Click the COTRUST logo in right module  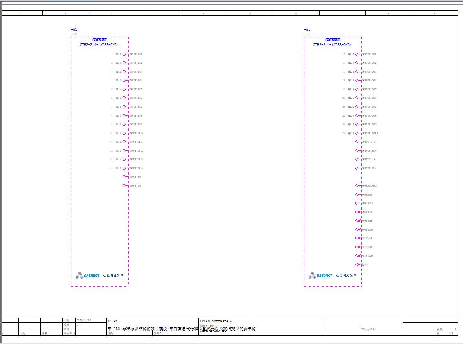pyautogui.click(x=320, y=276)
